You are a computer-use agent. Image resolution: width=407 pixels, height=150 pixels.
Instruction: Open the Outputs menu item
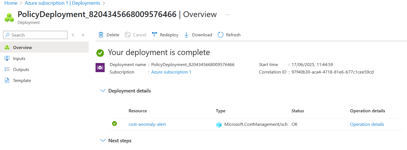pos(44,69)
